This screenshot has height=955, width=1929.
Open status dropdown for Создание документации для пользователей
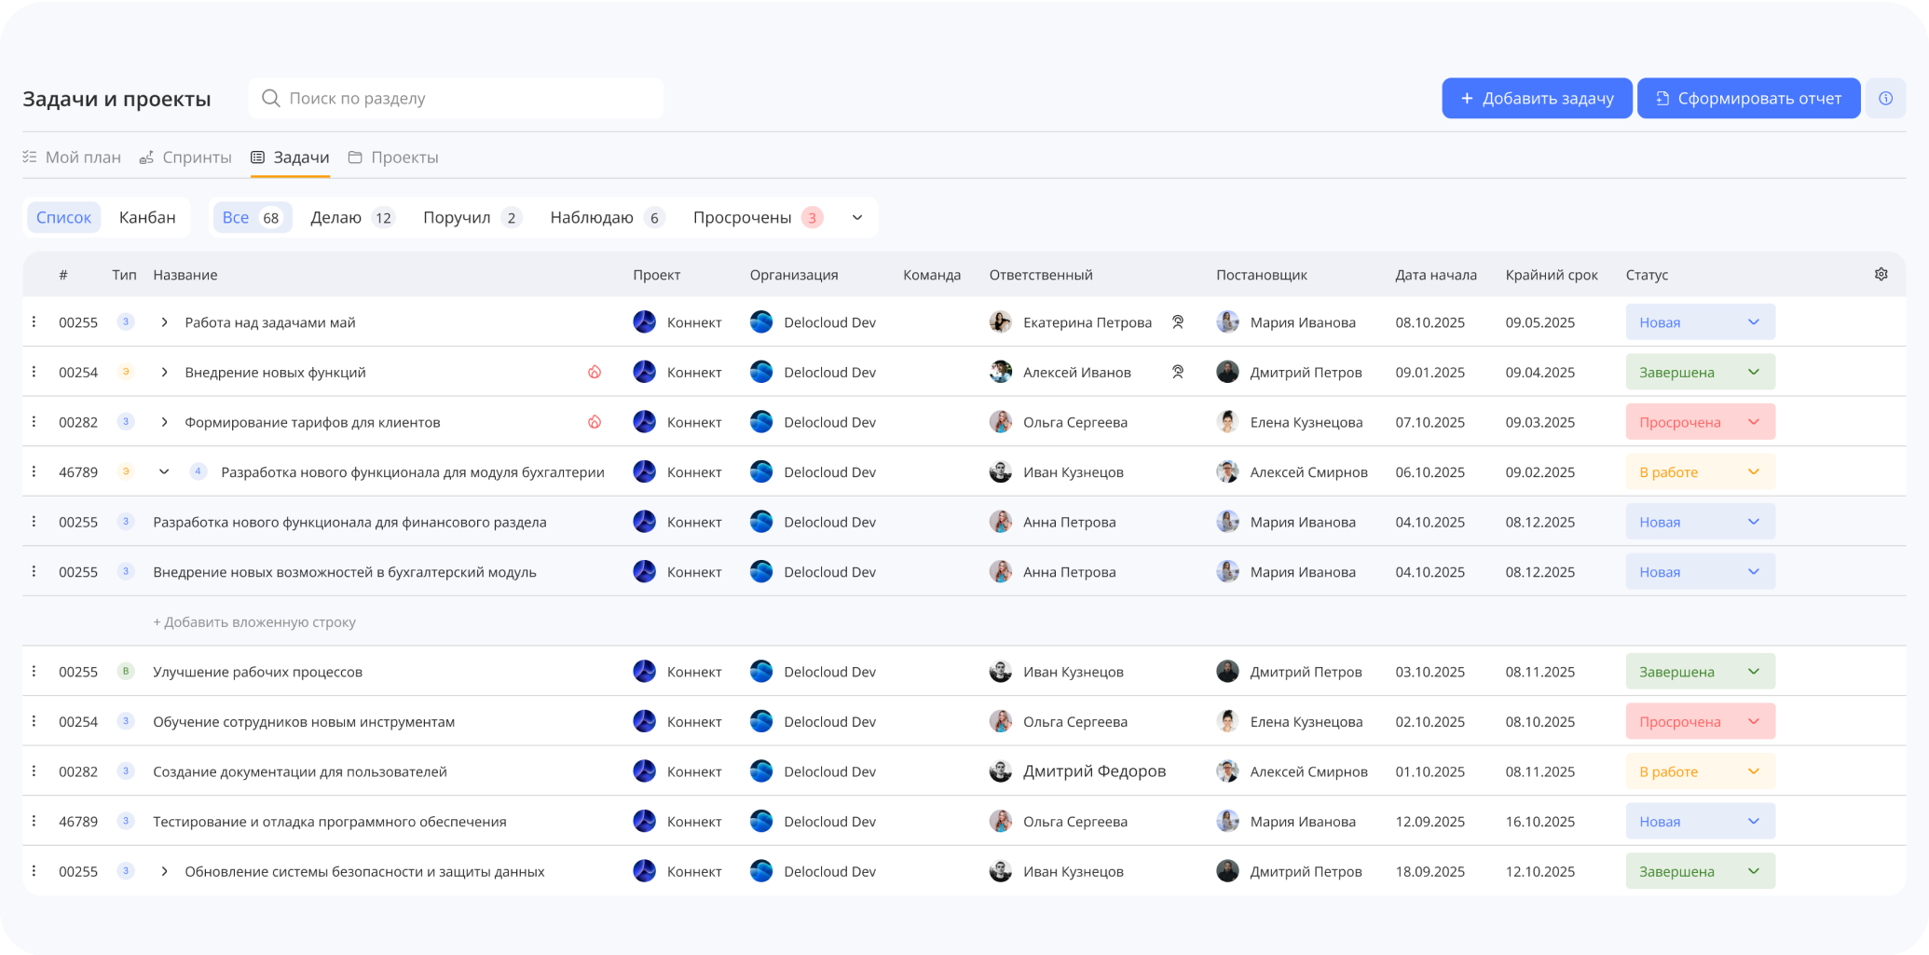click(x=1700, y=771)
